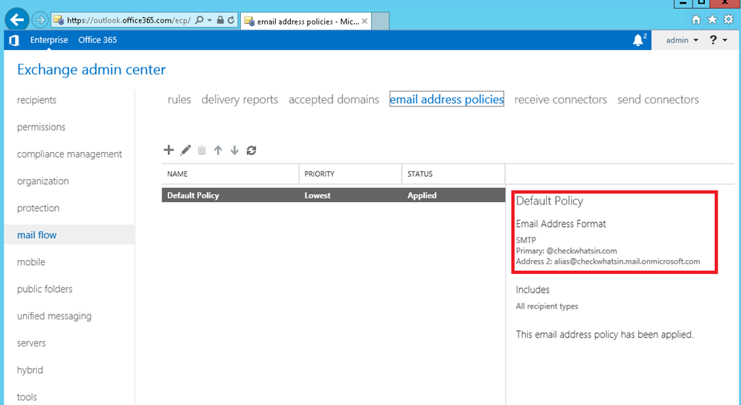
Task: Open browser settings gear
Action: [729, 20]
